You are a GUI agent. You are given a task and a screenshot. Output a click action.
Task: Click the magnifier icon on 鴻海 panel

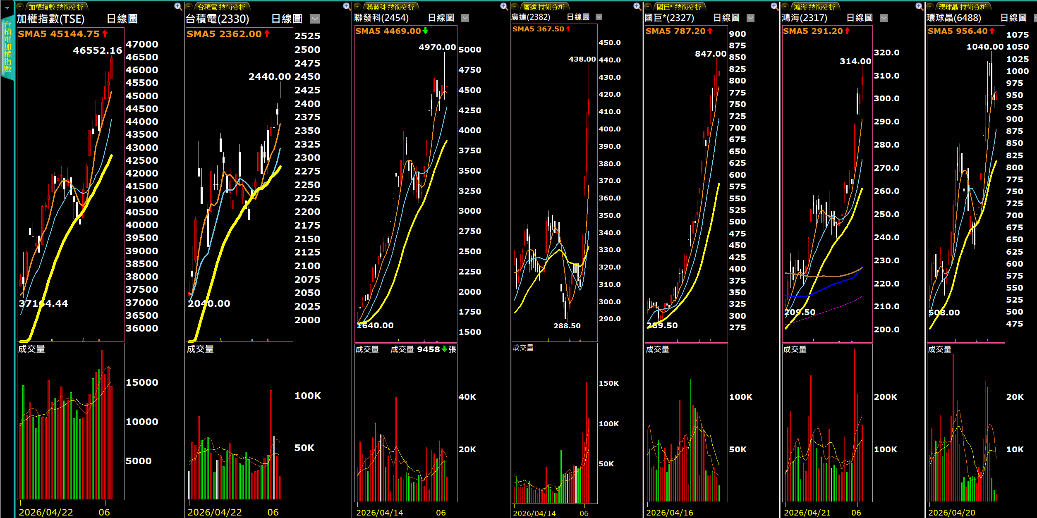click(919, 6)
